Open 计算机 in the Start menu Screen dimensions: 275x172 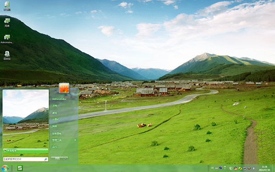[x=55, y=120]
